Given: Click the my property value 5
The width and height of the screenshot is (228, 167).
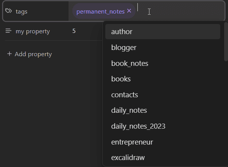Looking at the screenshot, I should tap(74, 31).
